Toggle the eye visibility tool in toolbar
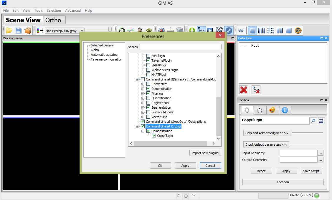 (149, 30)
